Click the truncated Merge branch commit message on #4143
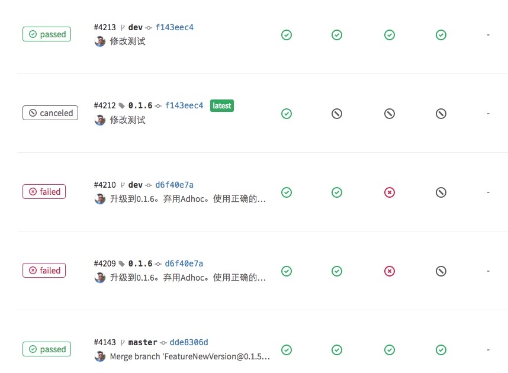 (x=188, y=356)
